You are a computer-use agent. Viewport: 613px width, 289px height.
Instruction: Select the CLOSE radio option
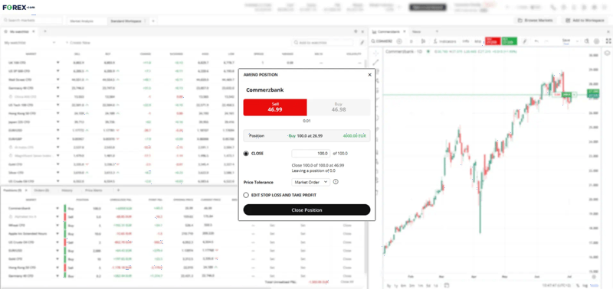coord(246,154)
